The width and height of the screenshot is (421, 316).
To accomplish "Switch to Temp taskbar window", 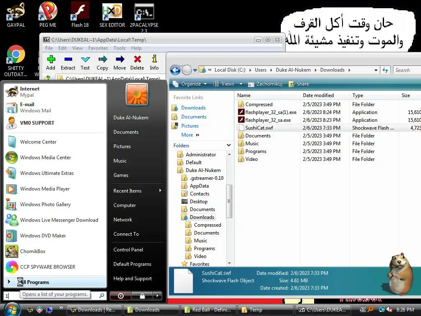I will [266, 310].
